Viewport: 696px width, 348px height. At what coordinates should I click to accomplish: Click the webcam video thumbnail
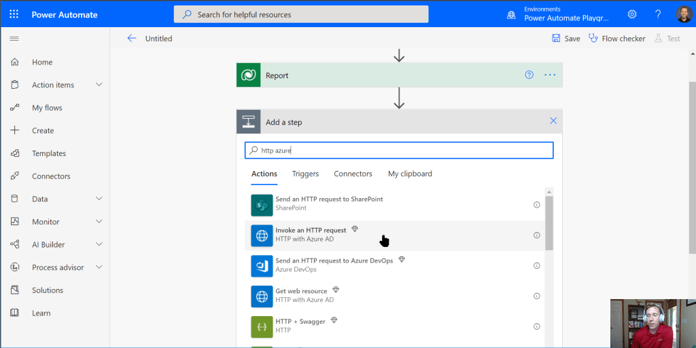coord(653,324)
